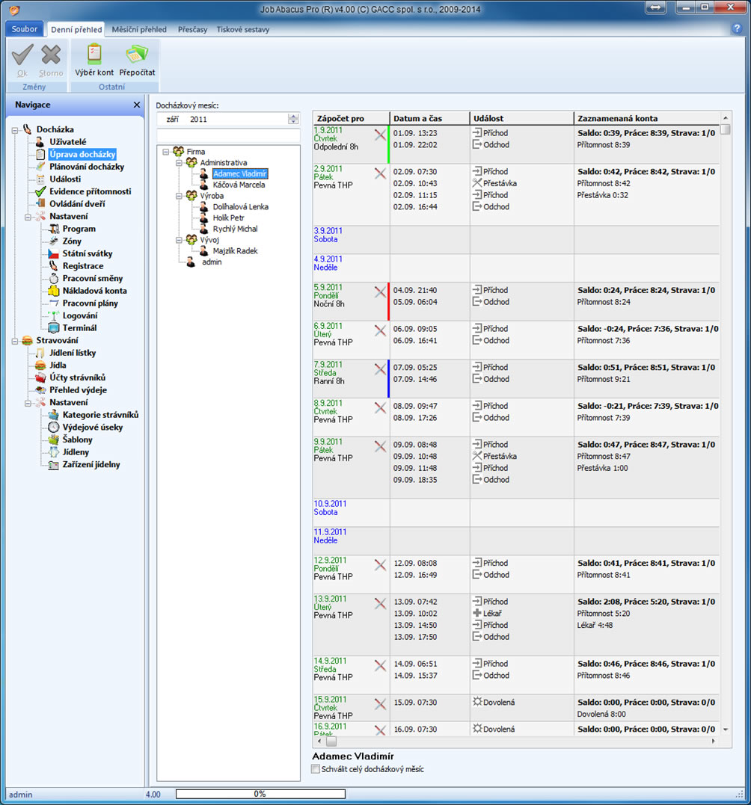The width and height of the screenshot is (751, 805).
Task: Collapse the Administrativa group
Action: pos(180,163)
